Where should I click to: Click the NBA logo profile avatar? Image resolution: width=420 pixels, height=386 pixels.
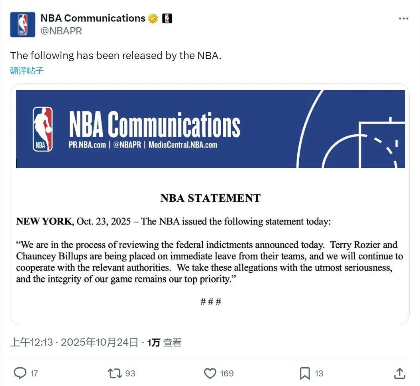click(23, 24)
